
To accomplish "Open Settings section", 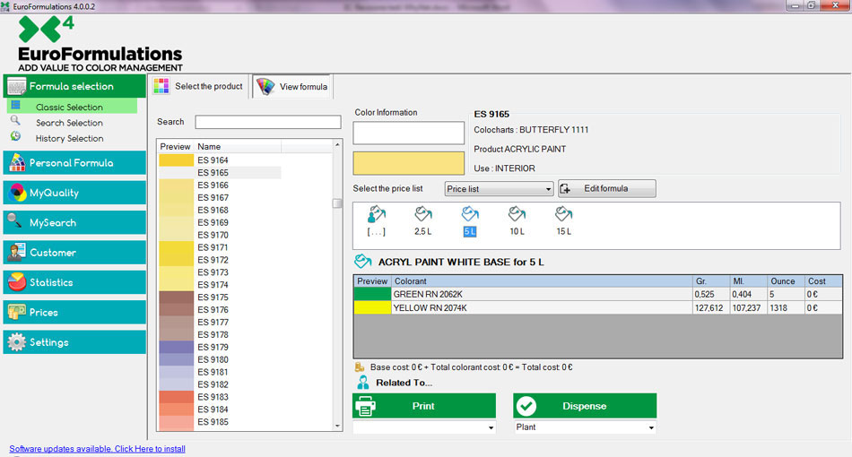I will click(x=74, y=342).
